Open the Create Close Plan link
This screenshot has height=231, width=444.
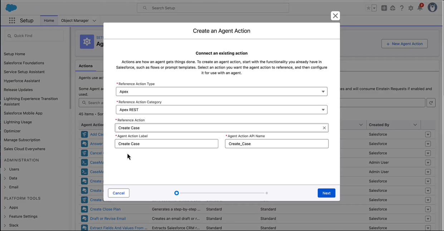pyautogui.click(x=105, y=209)
